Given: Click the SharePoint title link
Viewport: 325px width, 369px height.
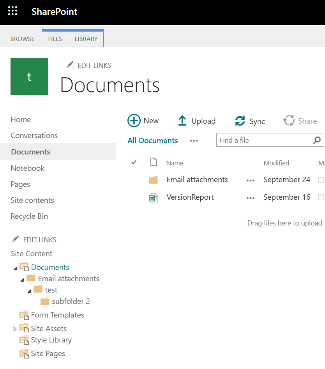Looking at the screenshot, I should pyautogui.click(x=54, y=12).
